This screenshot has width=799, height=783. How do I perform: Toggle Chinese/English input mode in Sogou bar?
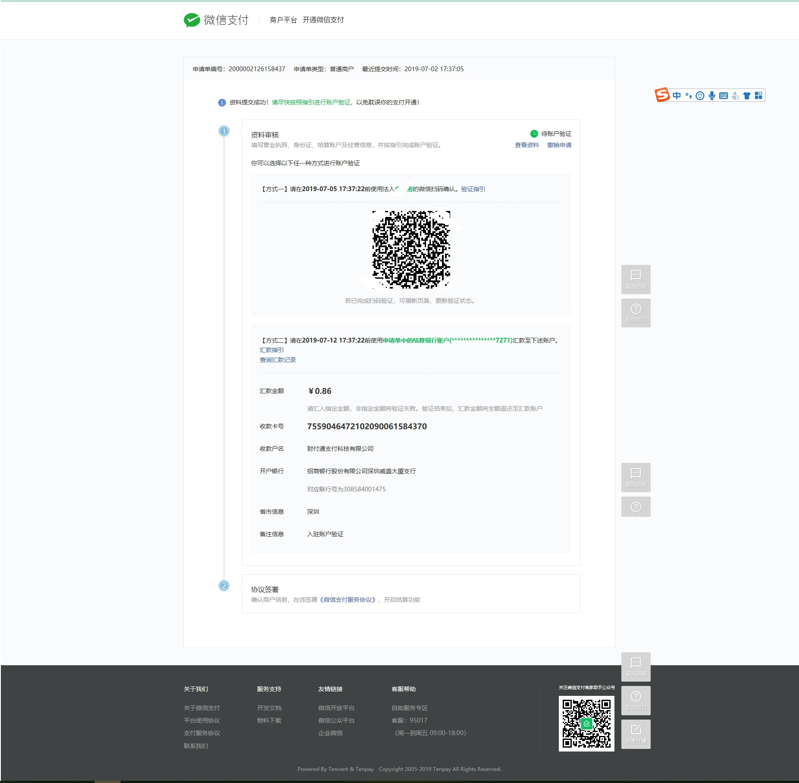pos(677,96)
